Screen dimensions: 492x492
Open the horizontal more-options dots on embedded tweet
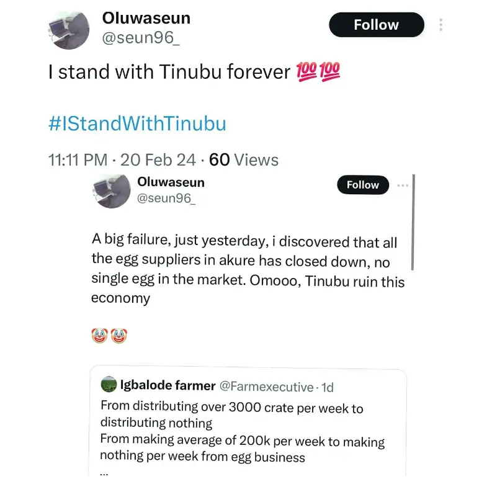point(403,185)
